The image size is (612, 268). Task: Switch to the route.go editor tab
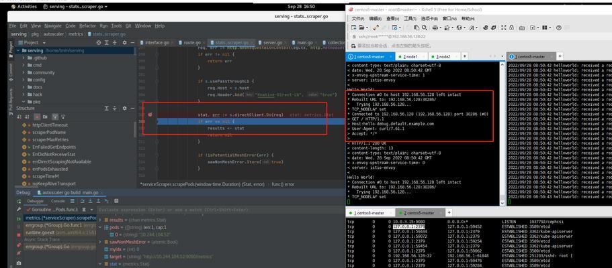(192, 42)
